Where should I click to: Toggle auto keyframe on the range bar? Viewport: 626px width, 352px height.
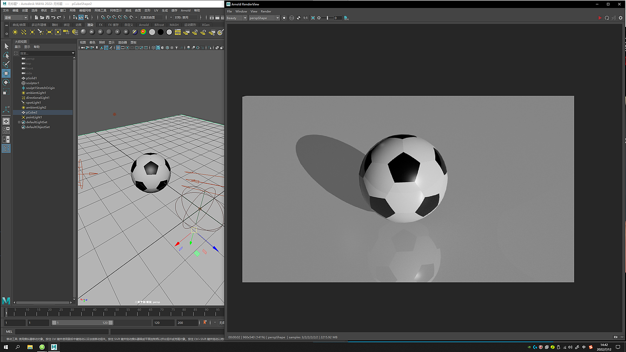(x=205, y=323)
